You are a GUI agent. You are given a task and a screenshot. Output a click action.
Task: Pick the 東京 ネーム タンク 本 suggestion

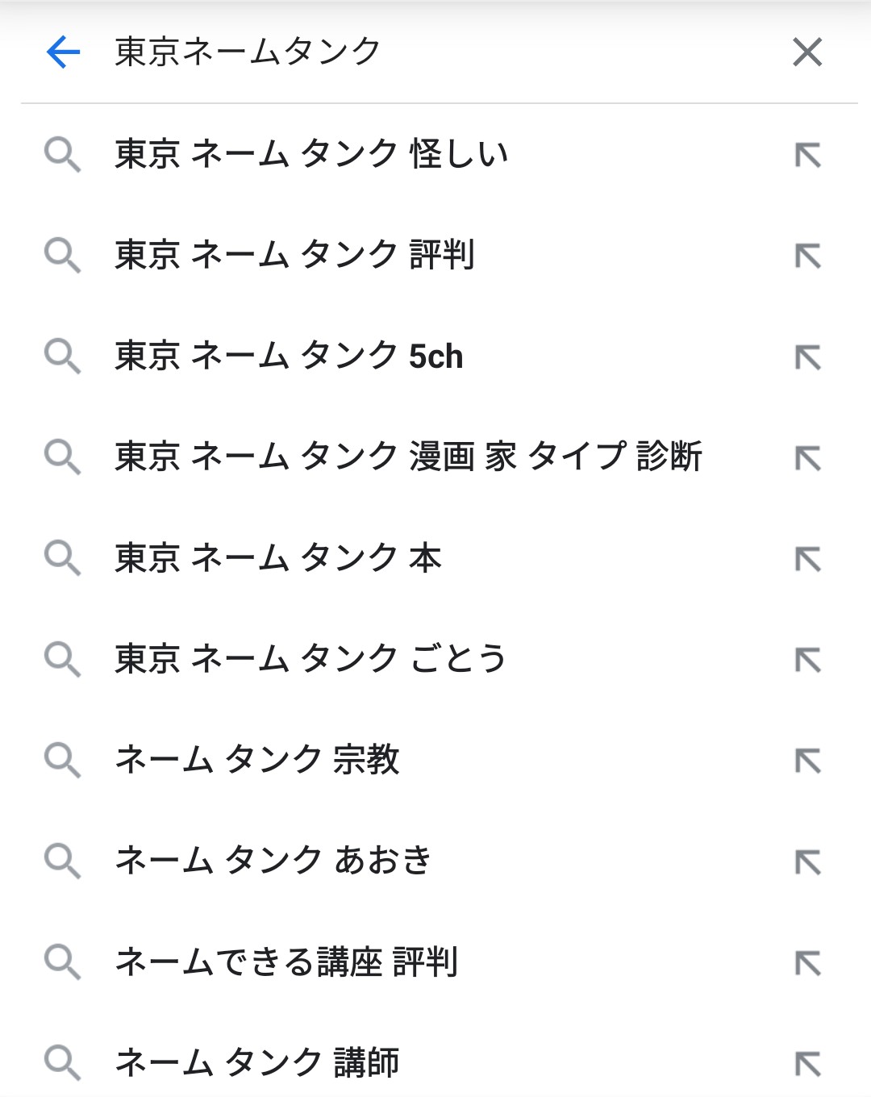(278, 558)
